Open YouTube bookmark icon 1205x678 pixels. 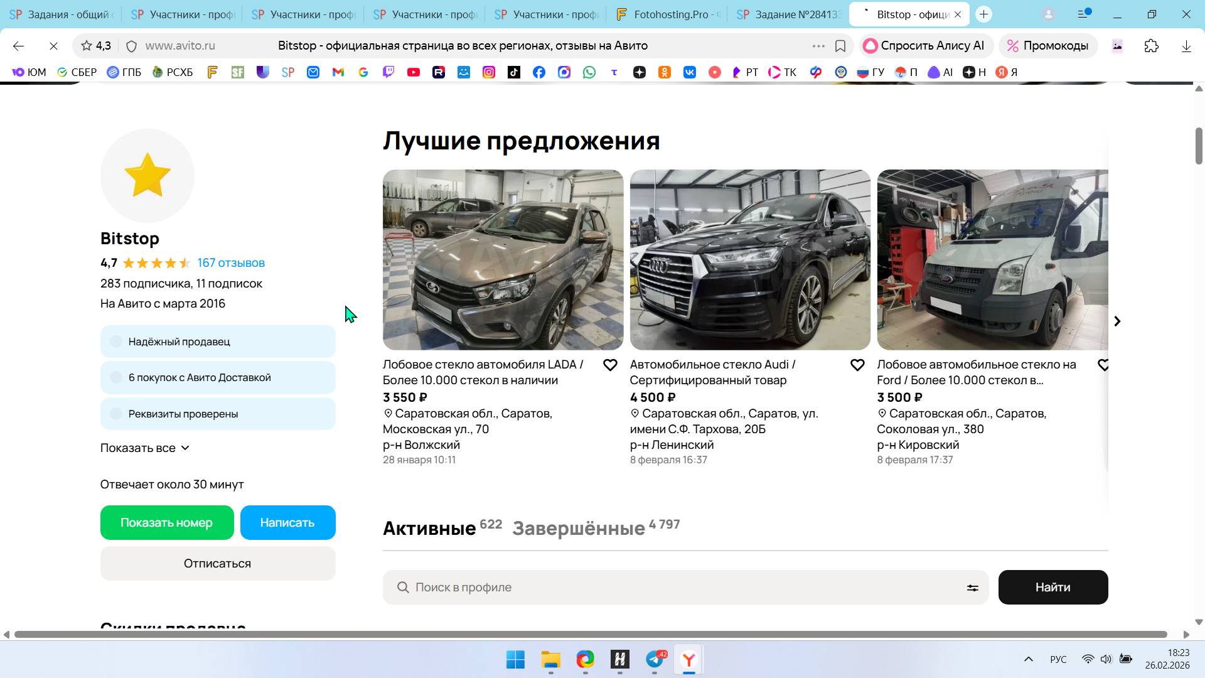pyautogui.click(x=413, y=72)
